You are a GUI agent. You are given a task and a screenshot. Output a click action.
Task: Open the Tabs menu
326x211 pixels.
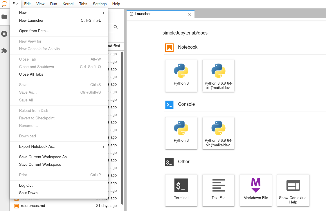tap(83, 4)
